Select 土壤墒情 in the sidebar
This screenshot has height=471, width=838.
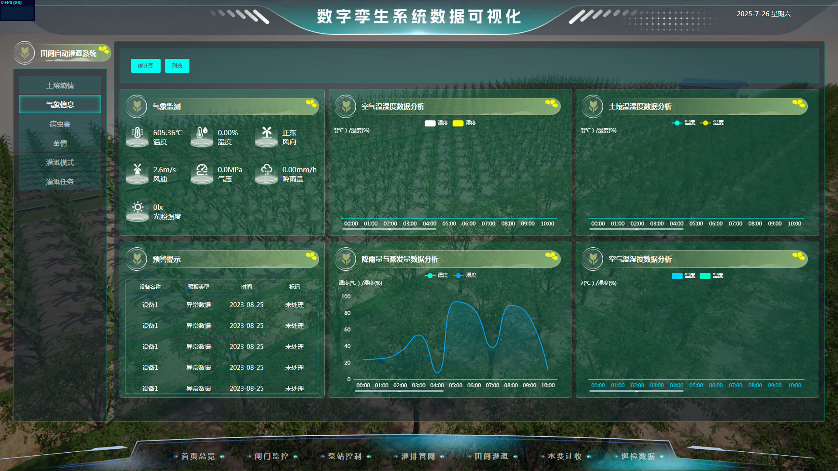click(x=60, y=85)
